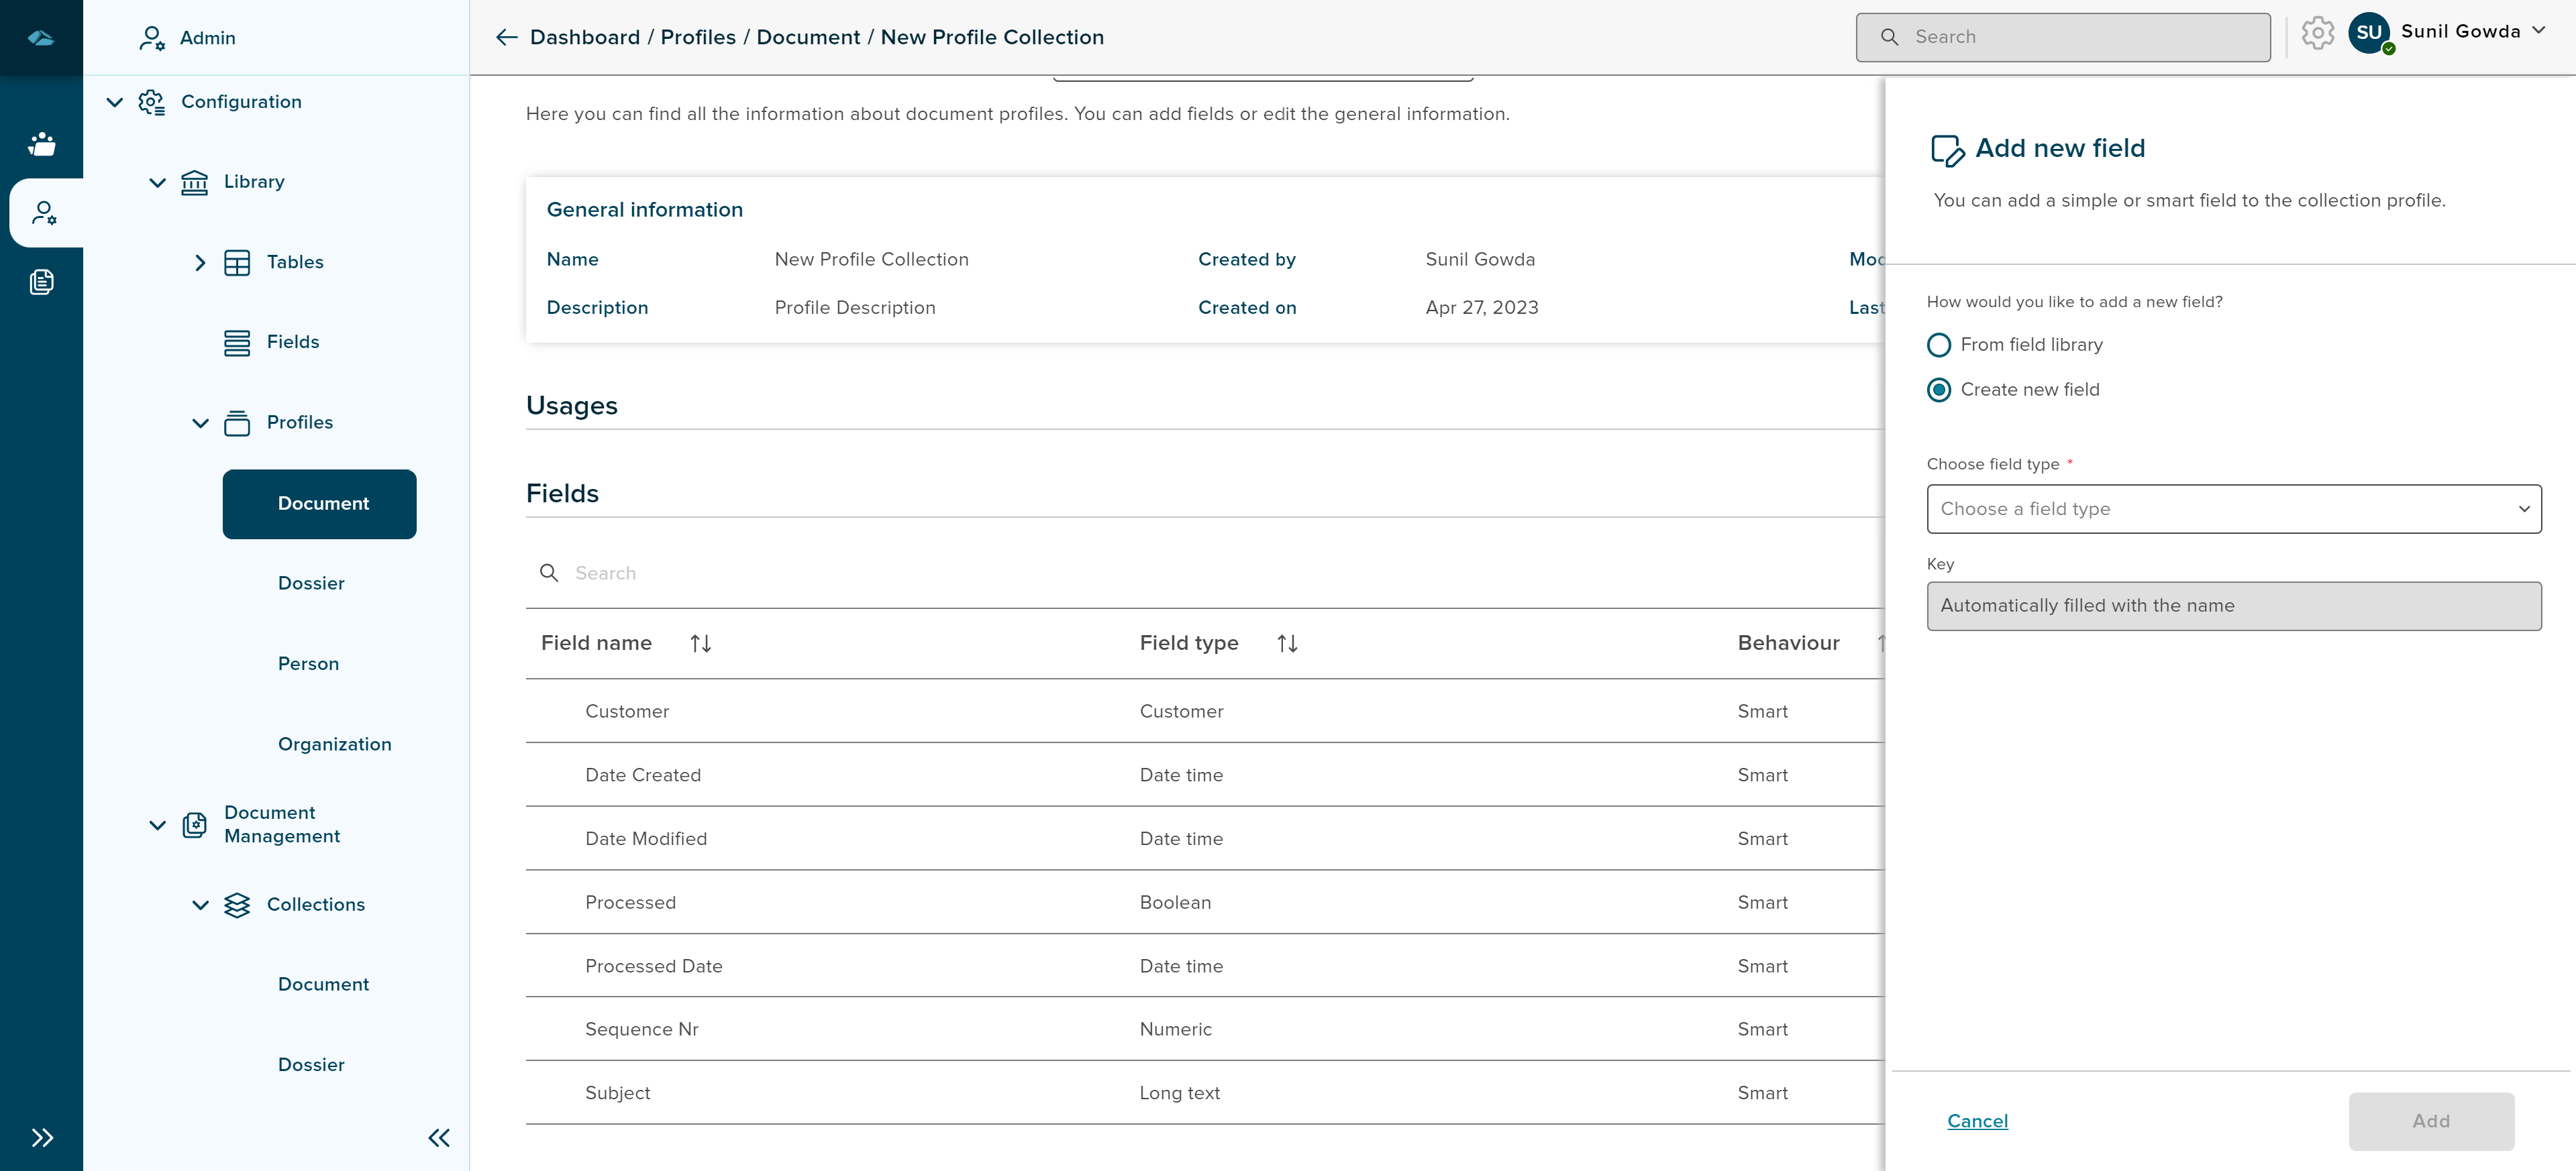Open the Dossier profile menu item

click(311, 583)
